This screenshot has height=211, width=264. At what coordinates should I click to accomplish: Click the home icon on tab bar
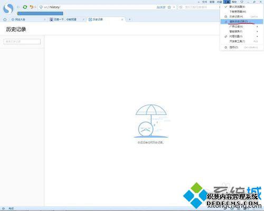[5, 20]
